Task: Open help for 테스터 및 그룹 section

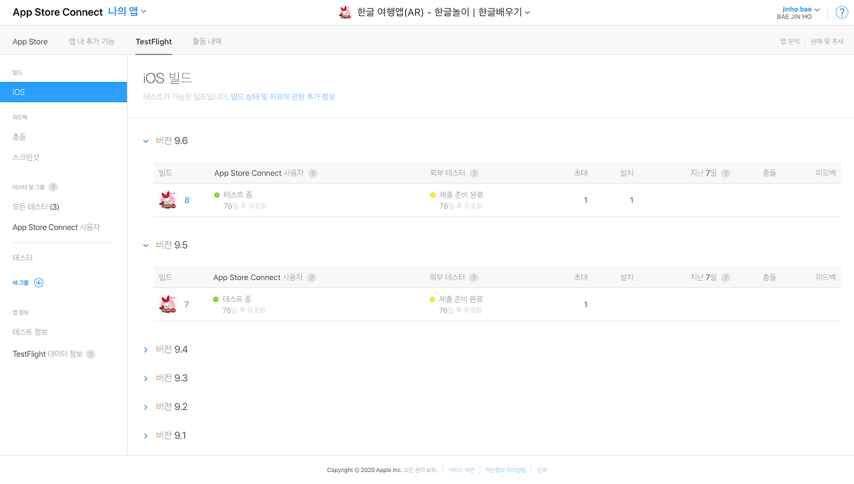Action: point(53,187)
